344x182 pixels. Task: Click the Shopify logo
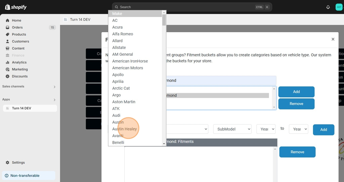pyautogui.click(x=16, y=7)
